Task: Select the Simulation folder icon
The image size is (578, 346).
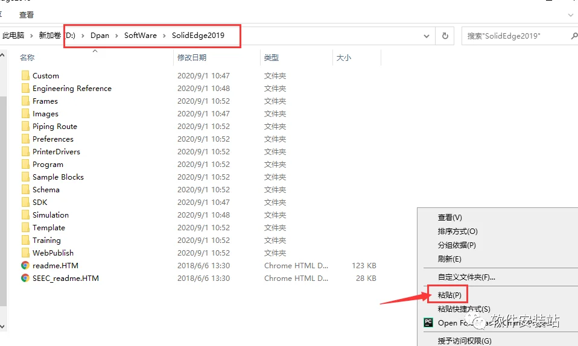Action: (x=25, y=215)
